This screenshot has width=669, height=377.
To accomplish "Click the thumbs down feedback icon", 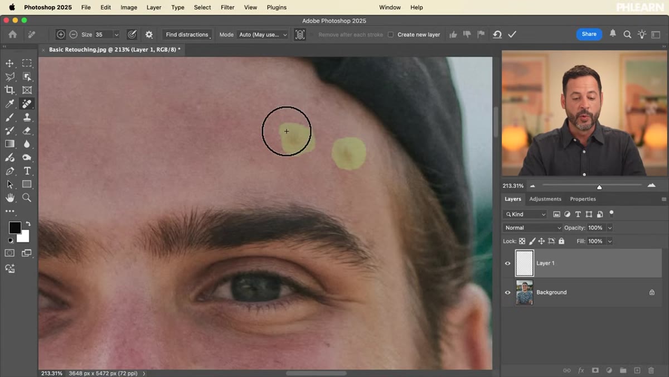I will pyautogui.click(x=467, y=35).
